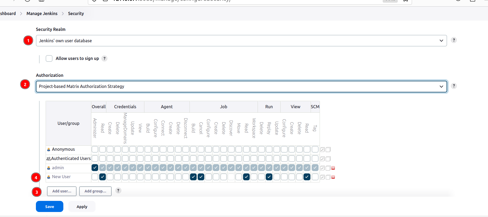Viewport: 488px width, 217px height.
Task: Click the New User row label
Action: (x=61, y=177)
